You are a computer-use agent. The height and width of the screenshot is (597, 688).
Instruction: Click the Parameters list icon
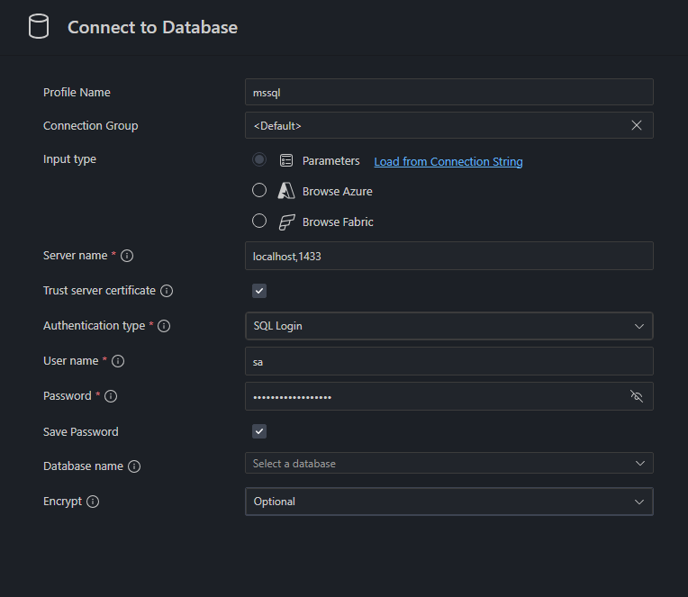click(286, 160)
